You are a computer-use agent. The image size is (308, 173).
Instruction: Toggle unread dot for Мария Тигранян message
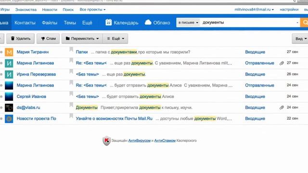click(1, 52)
